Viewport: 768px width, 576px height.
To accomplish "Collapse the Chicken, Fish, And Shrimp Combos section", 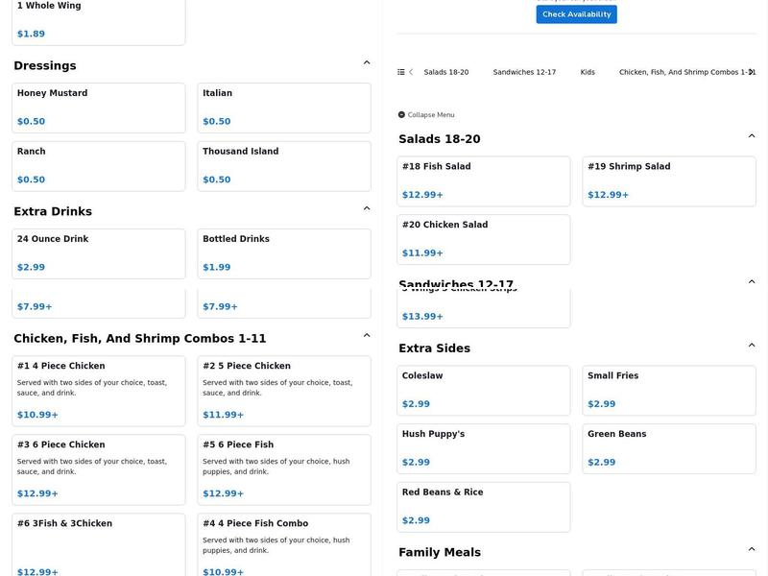I will click(x=367, y=336).
